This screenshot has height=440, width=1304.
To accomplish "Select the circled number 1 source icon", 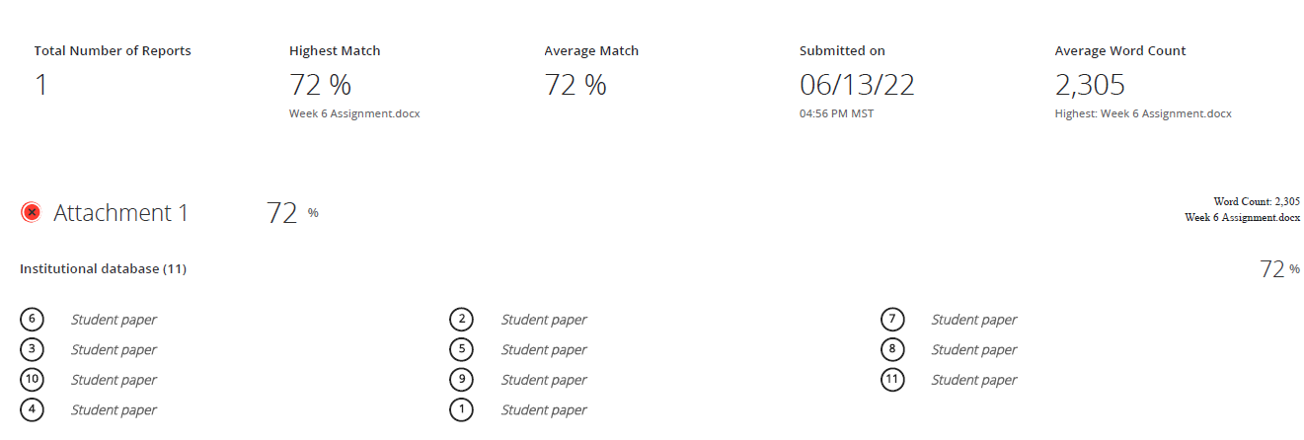I will tap(461, 409).
